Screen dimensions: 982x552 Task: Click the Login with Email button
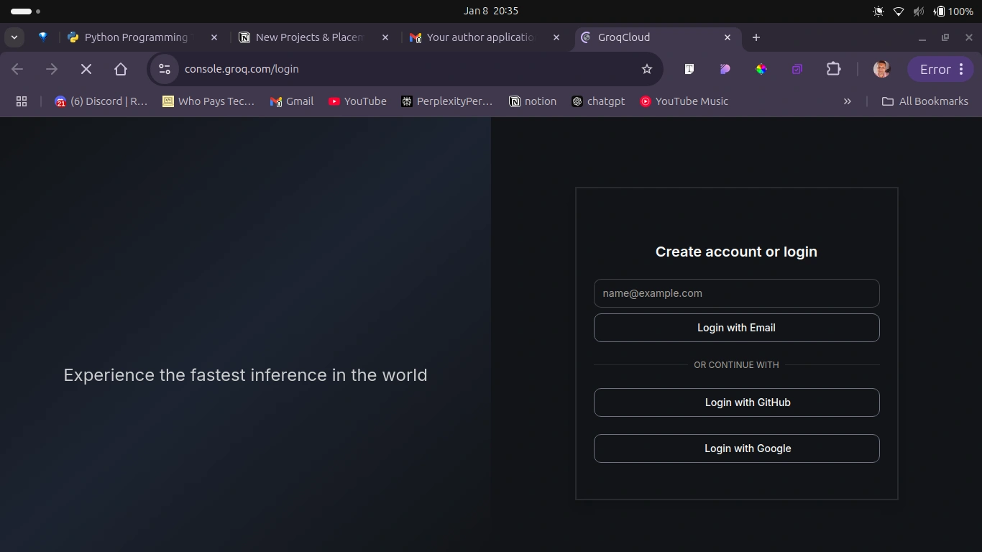(x=736, y=328)
